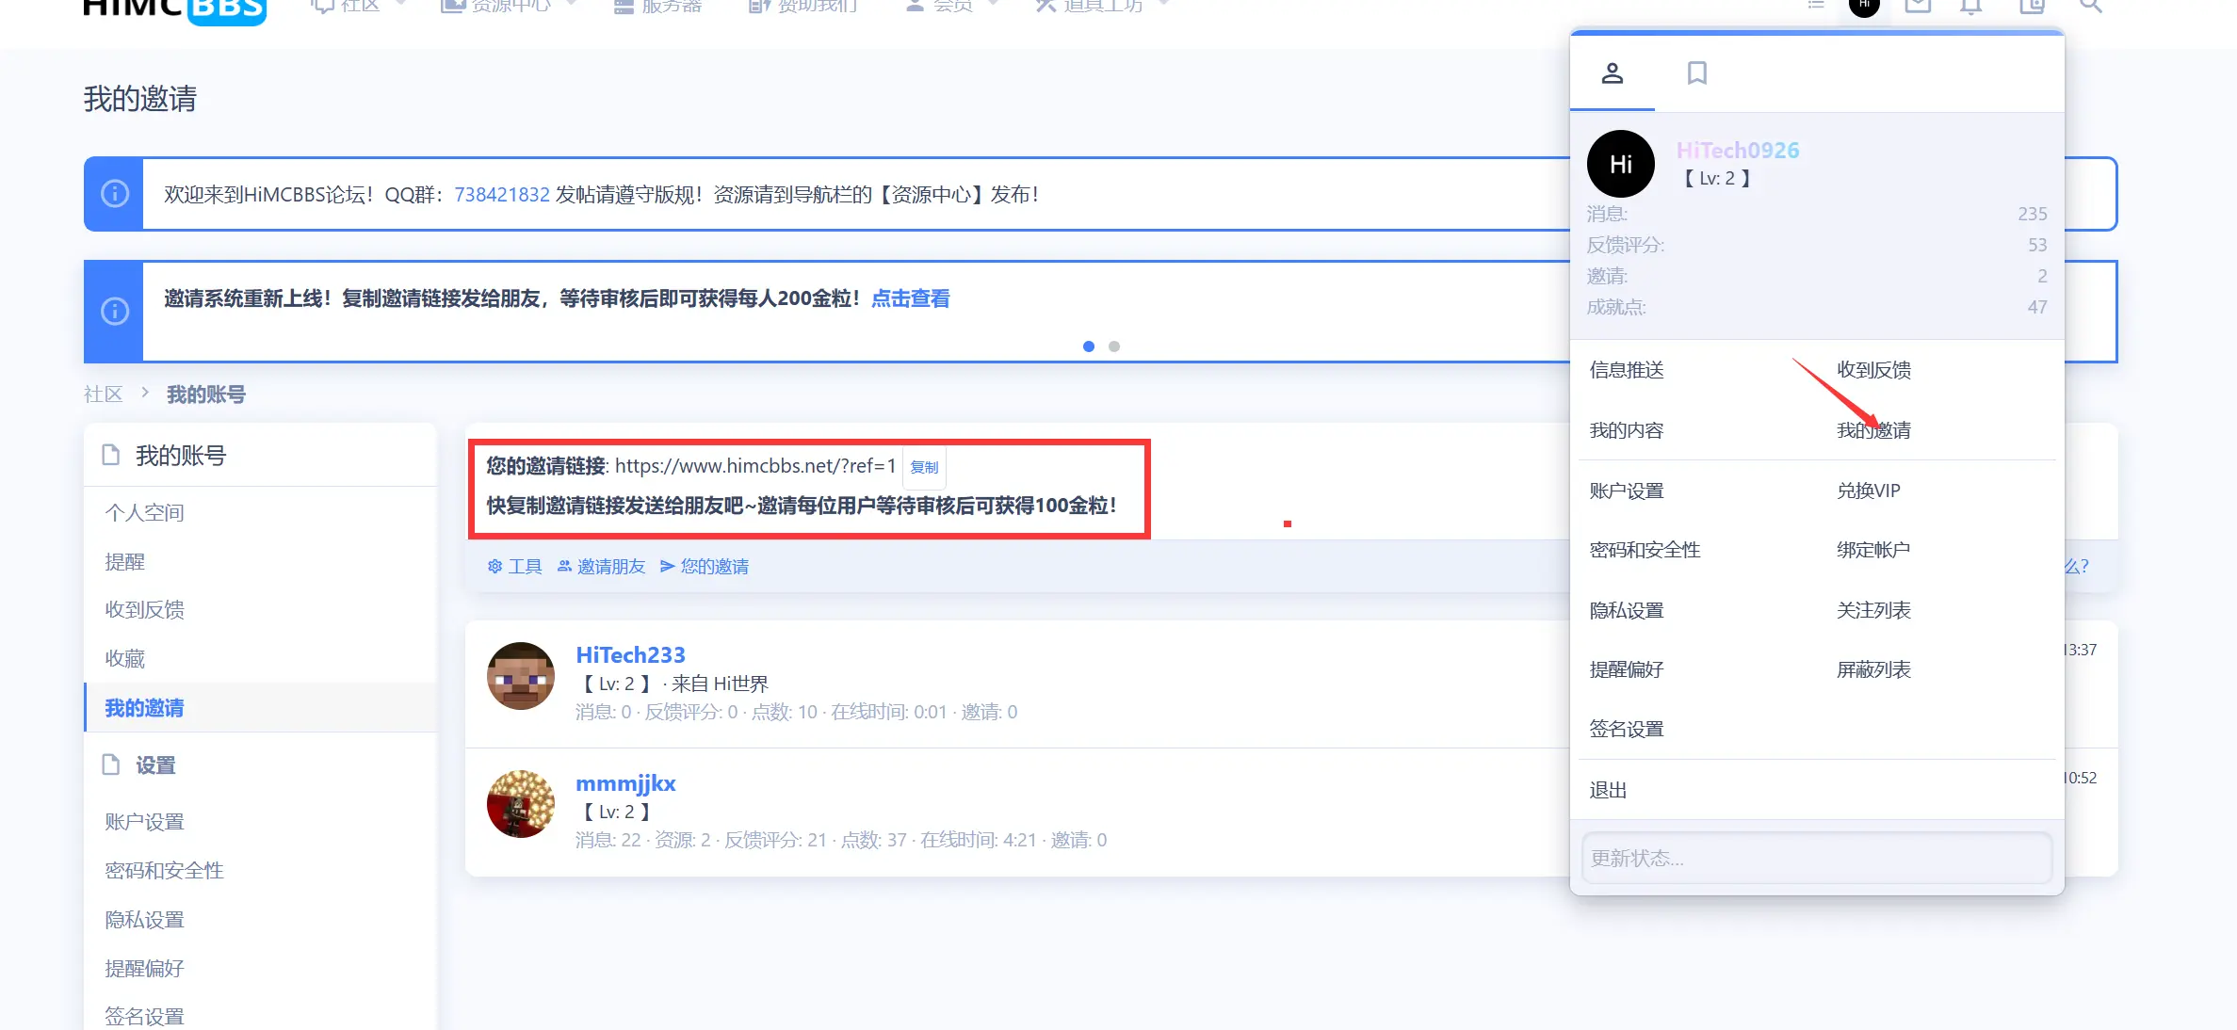Open the messages inbox icon
The height and width of the screenshot is (1030, 2237).
click(1918, 6)
